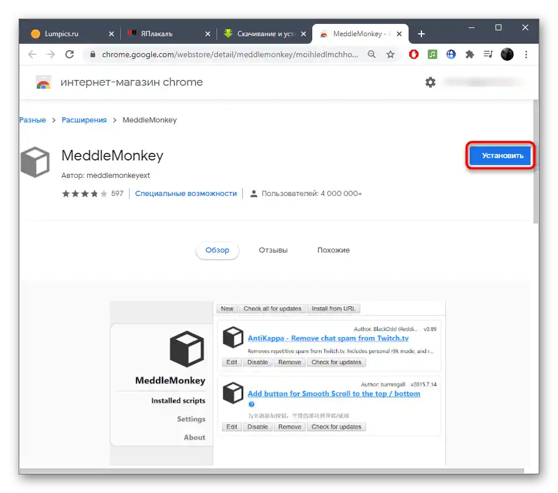Open Chrome's three-dot menu
Screen dimensions: 558x493
click(526, 54)
